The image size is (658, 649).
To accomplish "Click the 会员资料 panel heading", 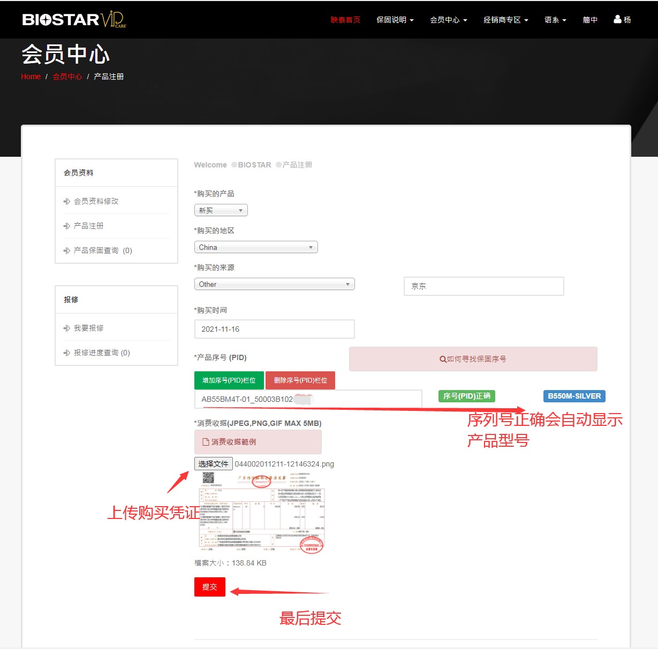I will 79,173.
